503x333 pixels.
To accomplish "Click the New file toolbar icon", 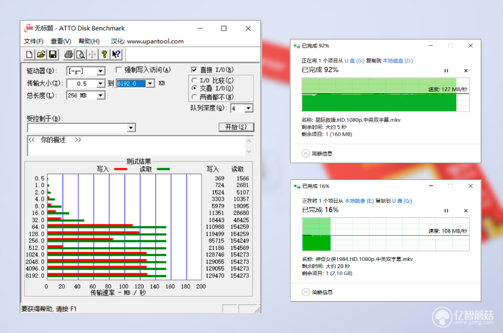I will [x=29, y=55].
